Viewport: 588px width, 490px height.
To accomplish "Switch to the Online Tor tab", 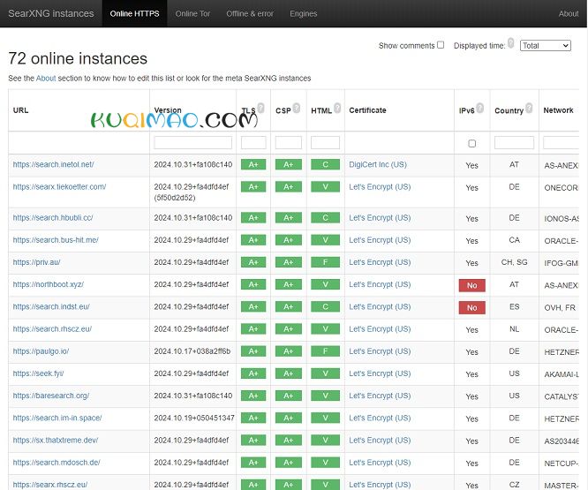I will tap(192, 13).
